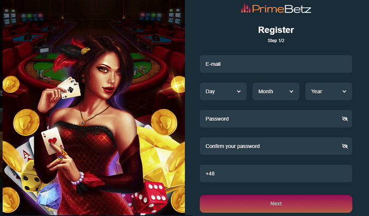Open the Day dropdown

[223, 91]
